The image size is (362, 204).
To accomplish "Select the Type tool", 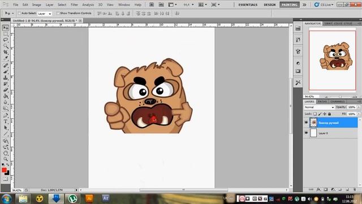I will click(x=6, y=121).
